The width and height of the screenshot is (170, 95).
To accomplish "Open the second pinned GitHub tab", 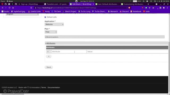I will [16, 4].
